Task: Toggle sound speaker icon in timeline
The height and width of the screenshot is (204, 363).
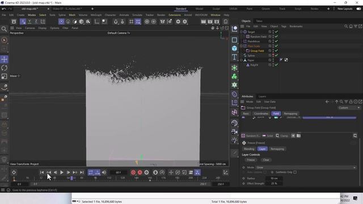Action: point(104,172)
